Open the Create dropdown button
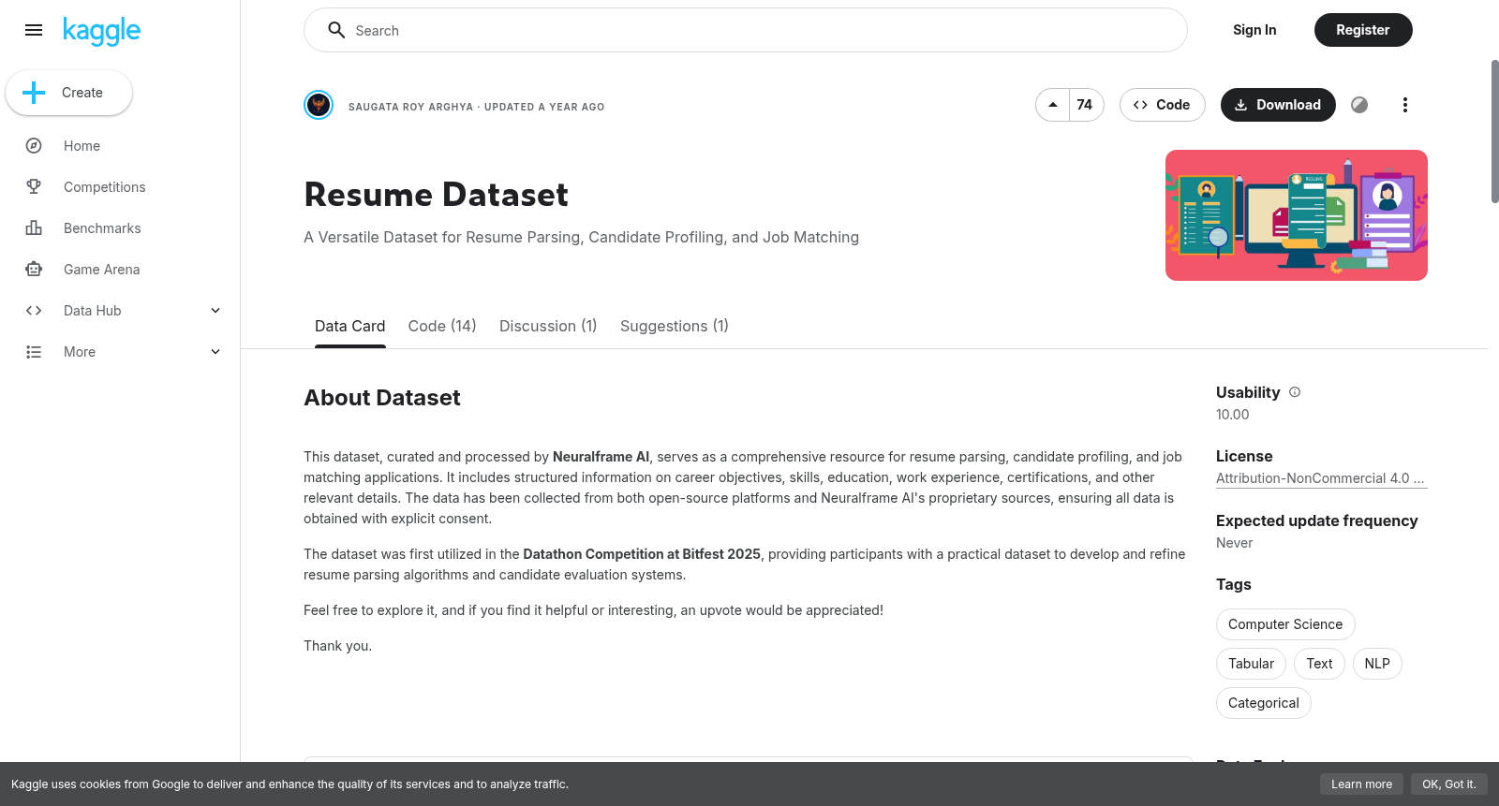1499x806 pixels. pos(69,93)
